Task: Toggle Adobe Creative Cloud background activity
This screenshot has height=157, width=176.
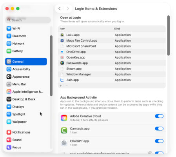Action: pyautogui.click(x=159, y=116)
